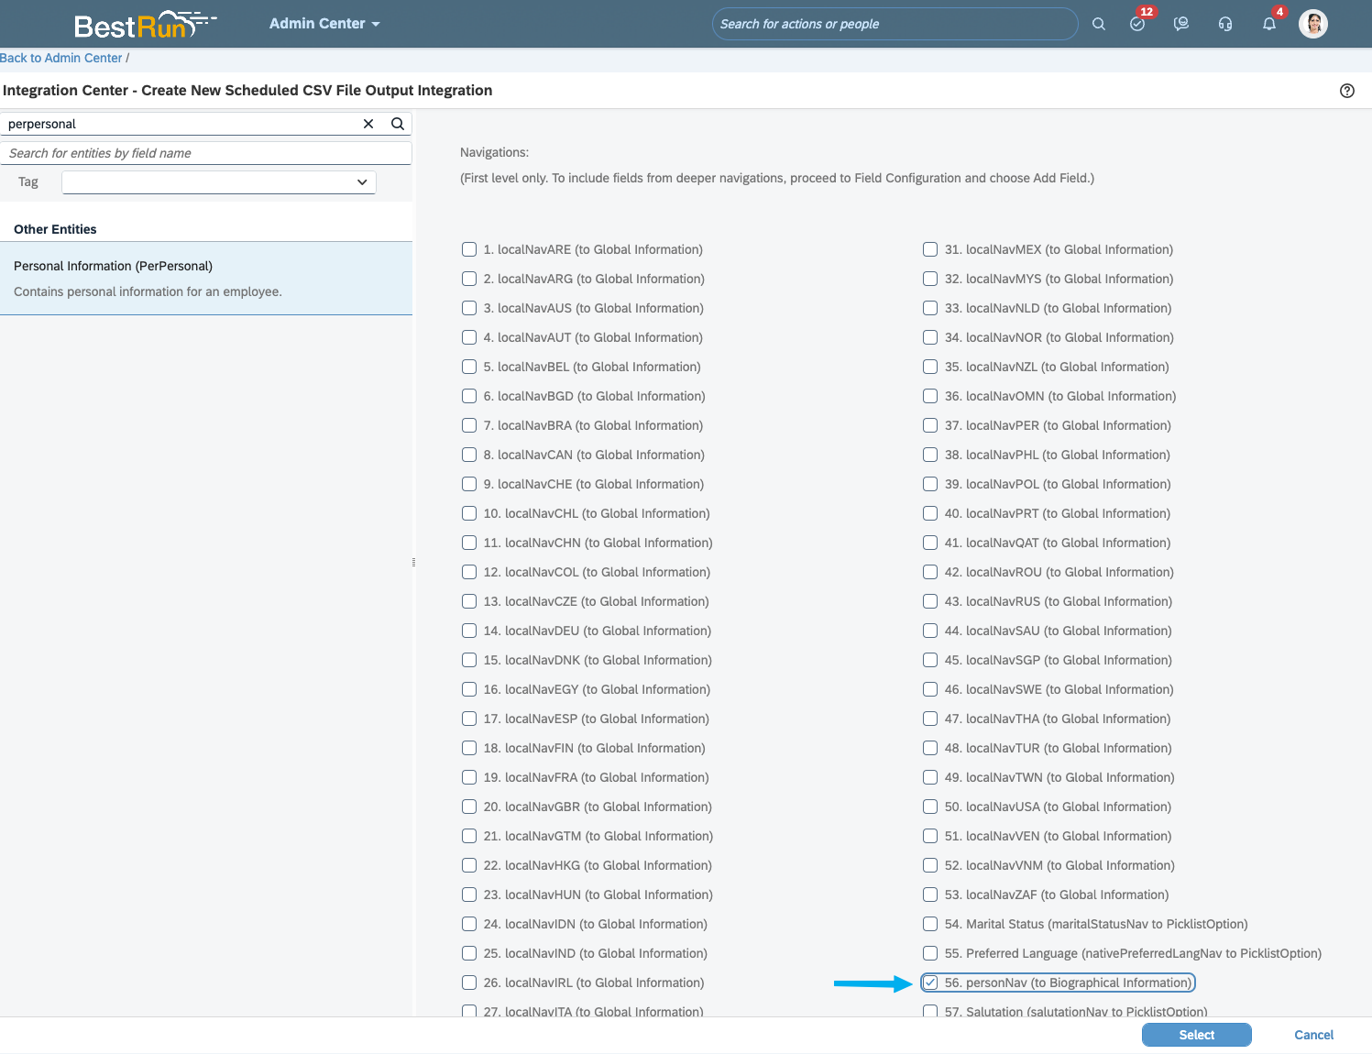Clear the perpersonal entity search text

click(x=368, y=124)
